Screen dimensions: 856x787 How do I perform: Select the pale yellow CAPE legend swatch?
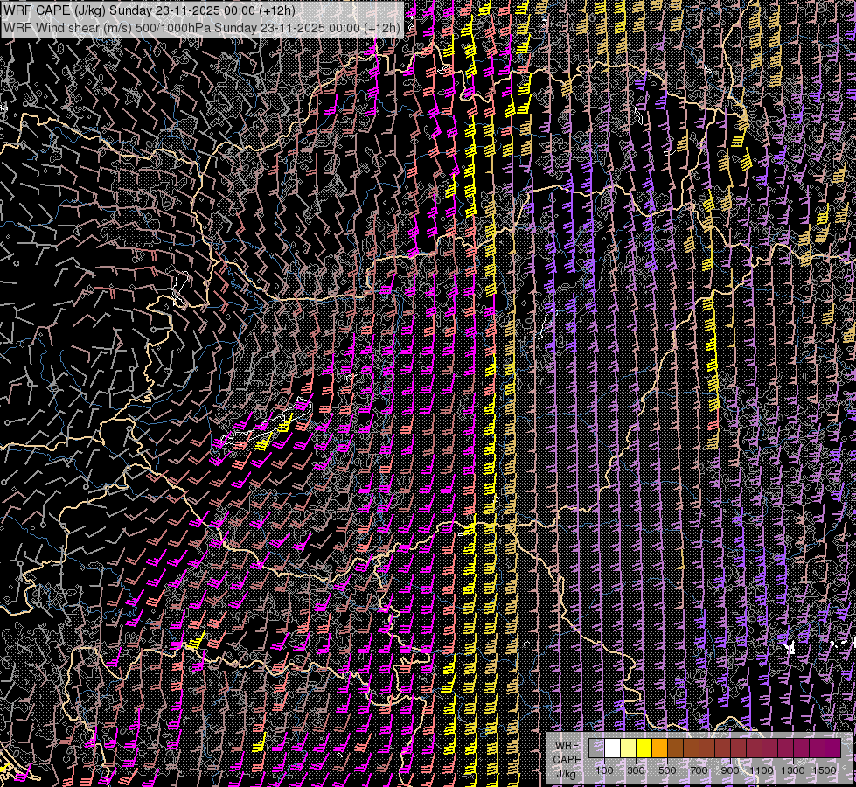click(x=628, y=749)
